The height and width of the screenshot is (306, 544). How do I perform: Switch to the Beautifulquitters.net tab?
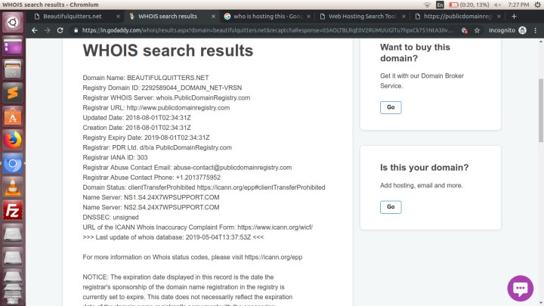73,17
